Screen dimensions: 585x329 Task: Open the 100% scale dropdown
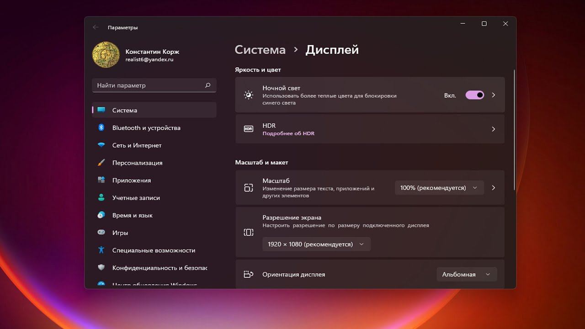click(439, 188)
